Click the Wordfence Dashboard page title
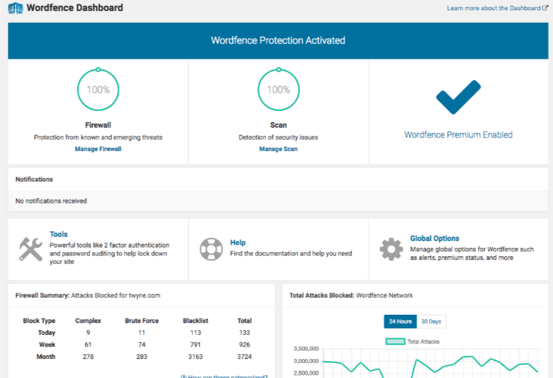This screenshot has height=378, width=553. tap(75, 8)
